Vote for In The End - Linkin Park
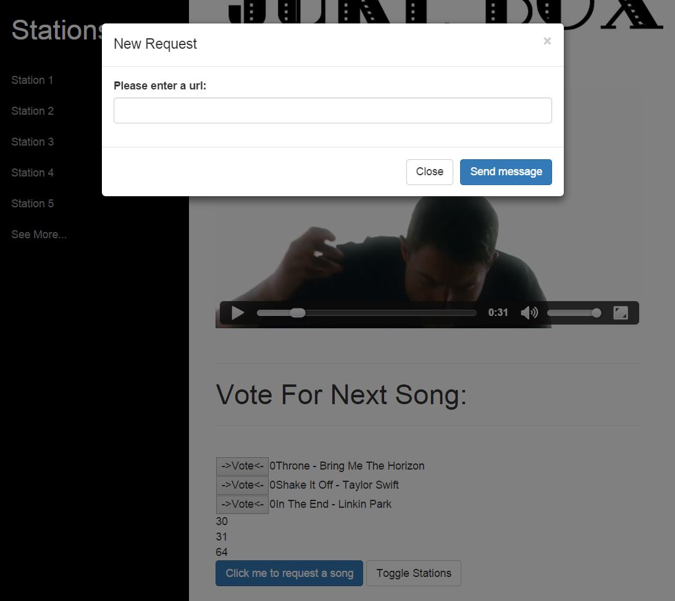 click(x=242, y=504)
